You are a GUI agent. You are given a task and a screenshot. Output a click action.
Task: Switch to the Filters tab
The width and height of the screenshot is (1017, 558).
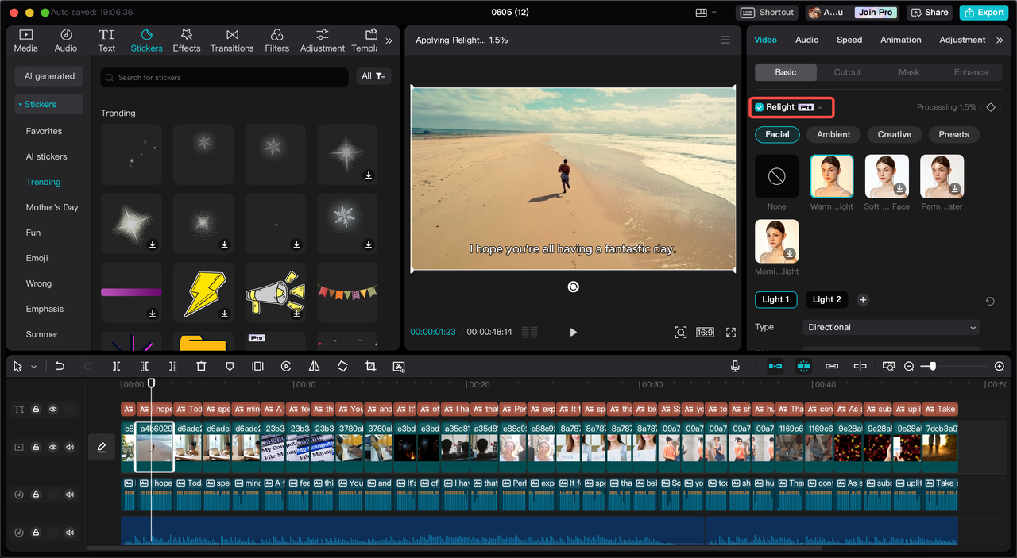[x=276, y=40]
